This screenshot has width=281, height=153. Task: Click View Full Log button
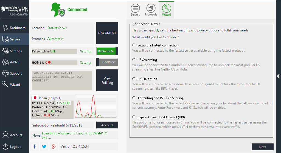tap(107, 80)
